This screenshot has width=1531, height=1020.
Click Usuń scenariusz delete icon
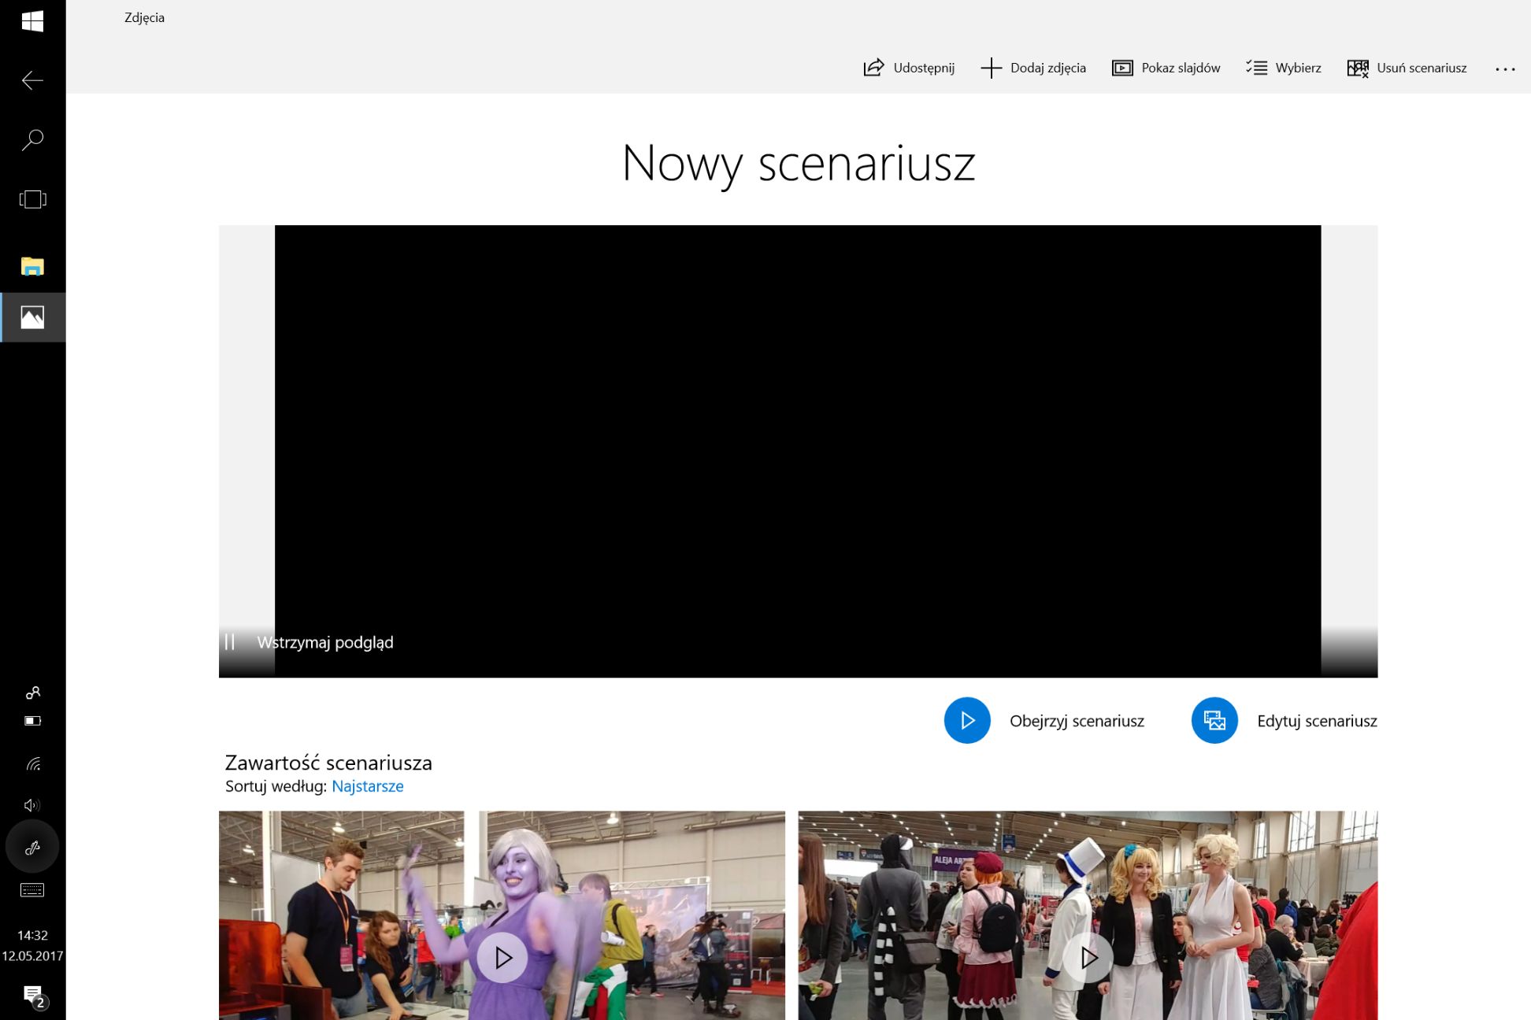pos(1358,68)
